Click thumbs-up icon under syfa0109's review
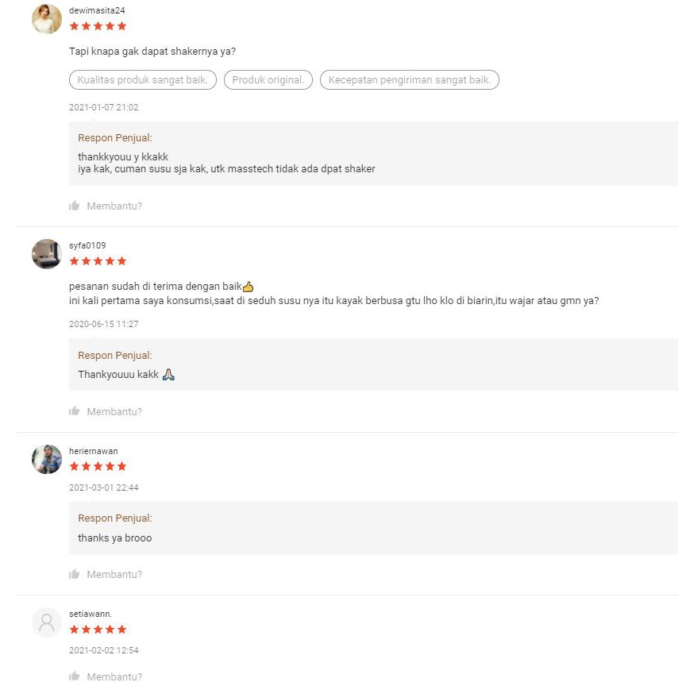Image resolution: width=682 pixels, height=682 pixels. pyautogui.click(x=75, y=411)
